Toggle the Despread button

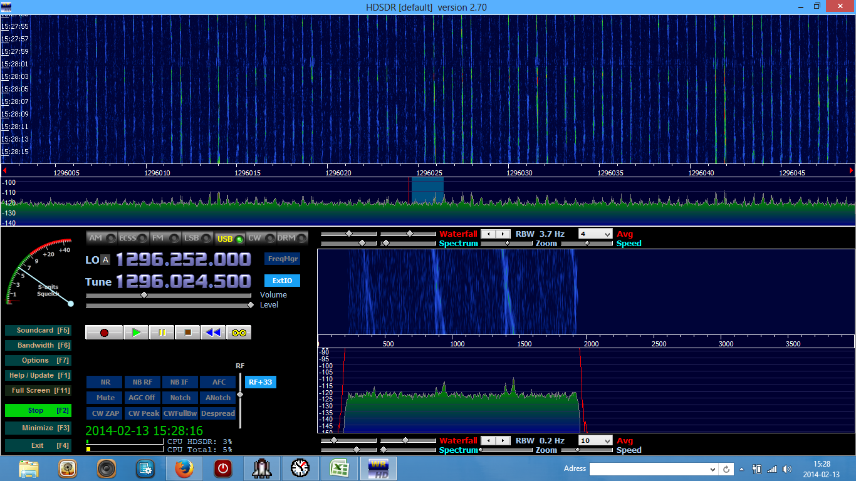tap(218, 413)
